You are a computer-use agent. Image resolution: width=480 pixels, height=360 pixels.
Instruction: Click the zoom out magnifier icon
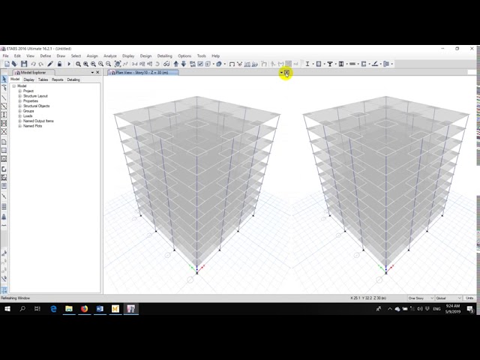[x=108, y=64]
